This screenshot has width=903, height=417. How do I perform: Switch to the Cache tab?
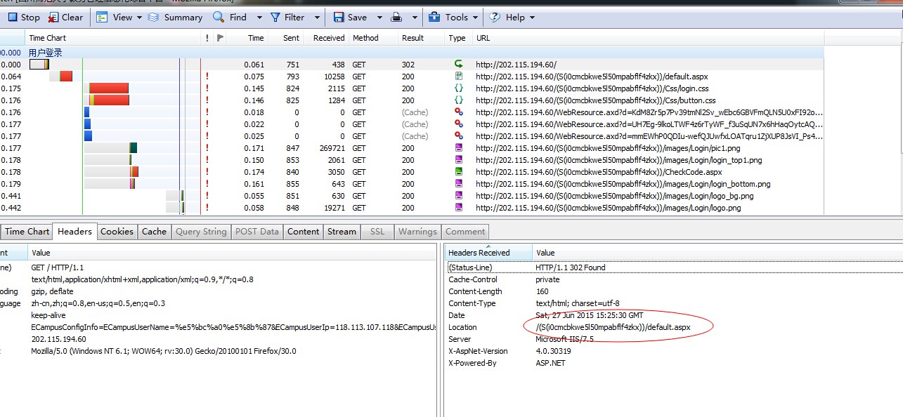pos(154,232)
